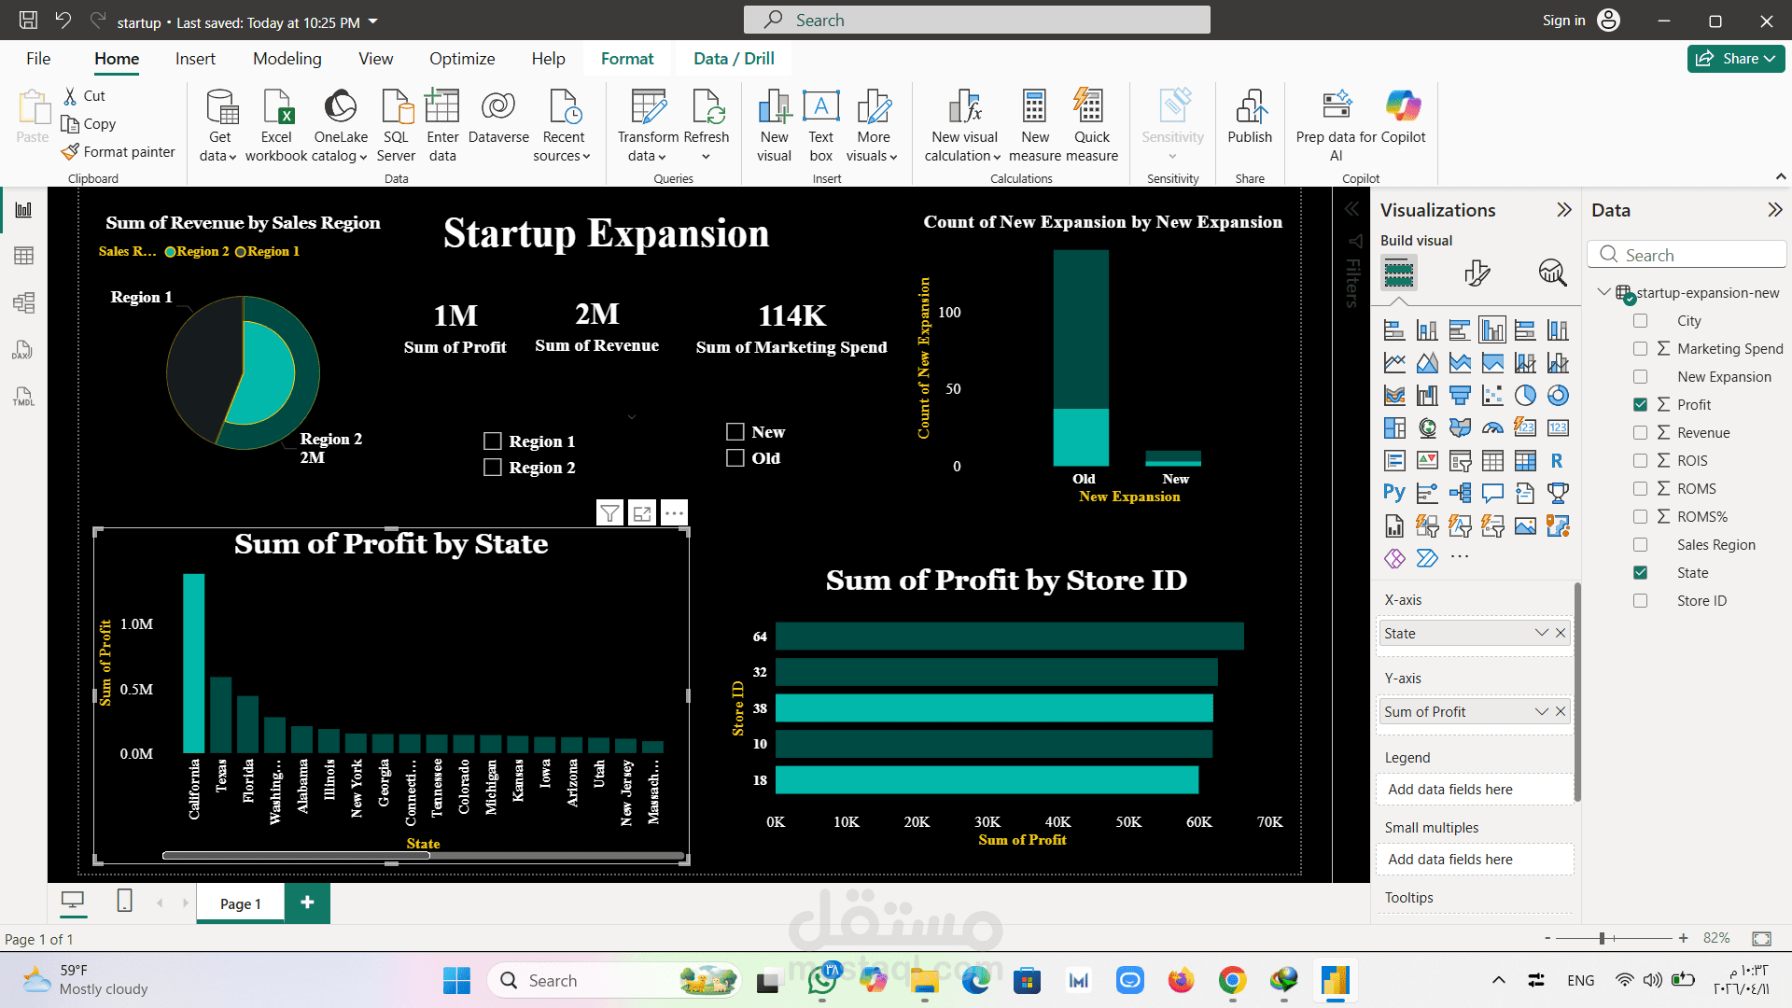The image size is (1792, 1008).
Task: Open the Table view sidebar icon
Action: [23, 256]
